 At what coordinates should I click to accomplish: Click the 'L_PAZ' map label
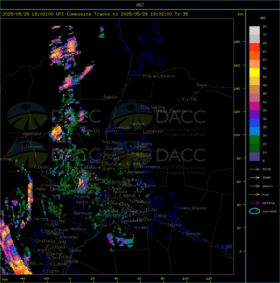(x=227, y=247)
